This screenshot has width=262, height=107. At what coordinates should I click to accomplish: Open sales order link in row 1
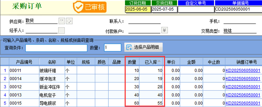243,70
